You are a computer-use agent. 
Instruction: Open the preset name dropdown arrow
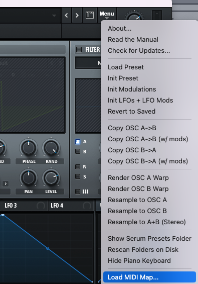(54, 16)
